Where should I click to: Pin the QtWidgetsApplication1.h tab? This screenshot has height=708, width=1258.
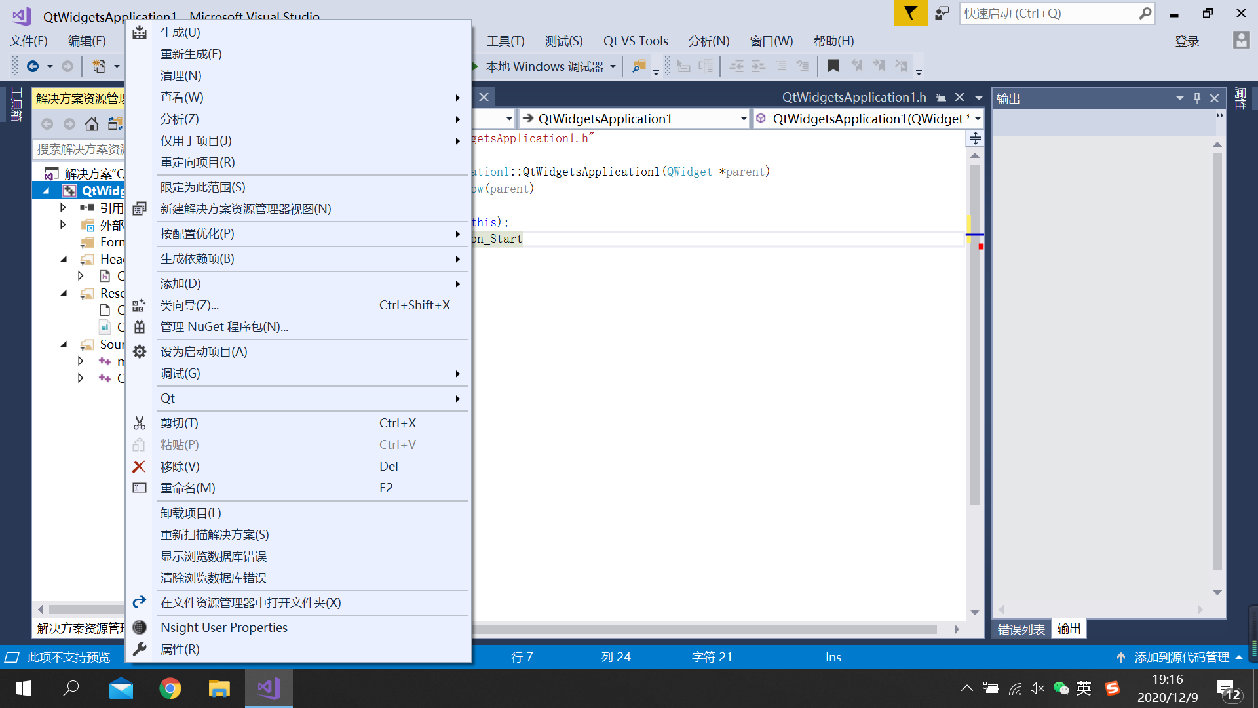coord(941,98)
